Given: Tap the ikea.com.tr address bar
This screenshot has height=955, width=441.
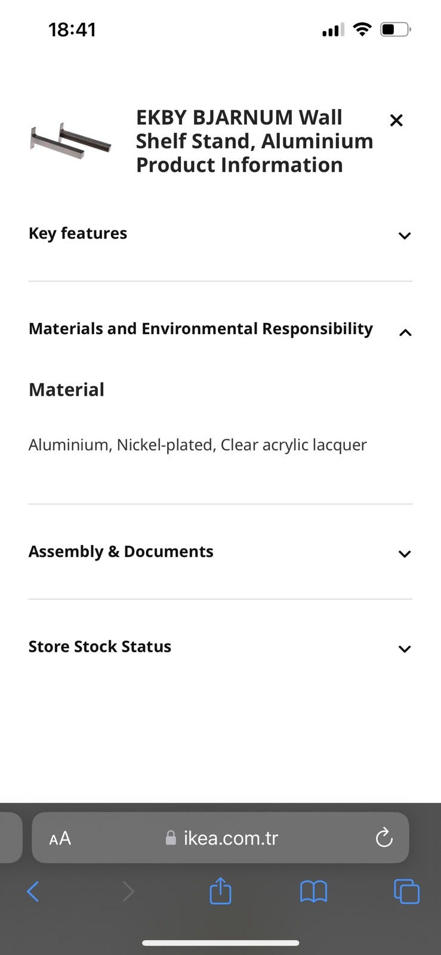Looking at the screenshot, I should [232, 838].
